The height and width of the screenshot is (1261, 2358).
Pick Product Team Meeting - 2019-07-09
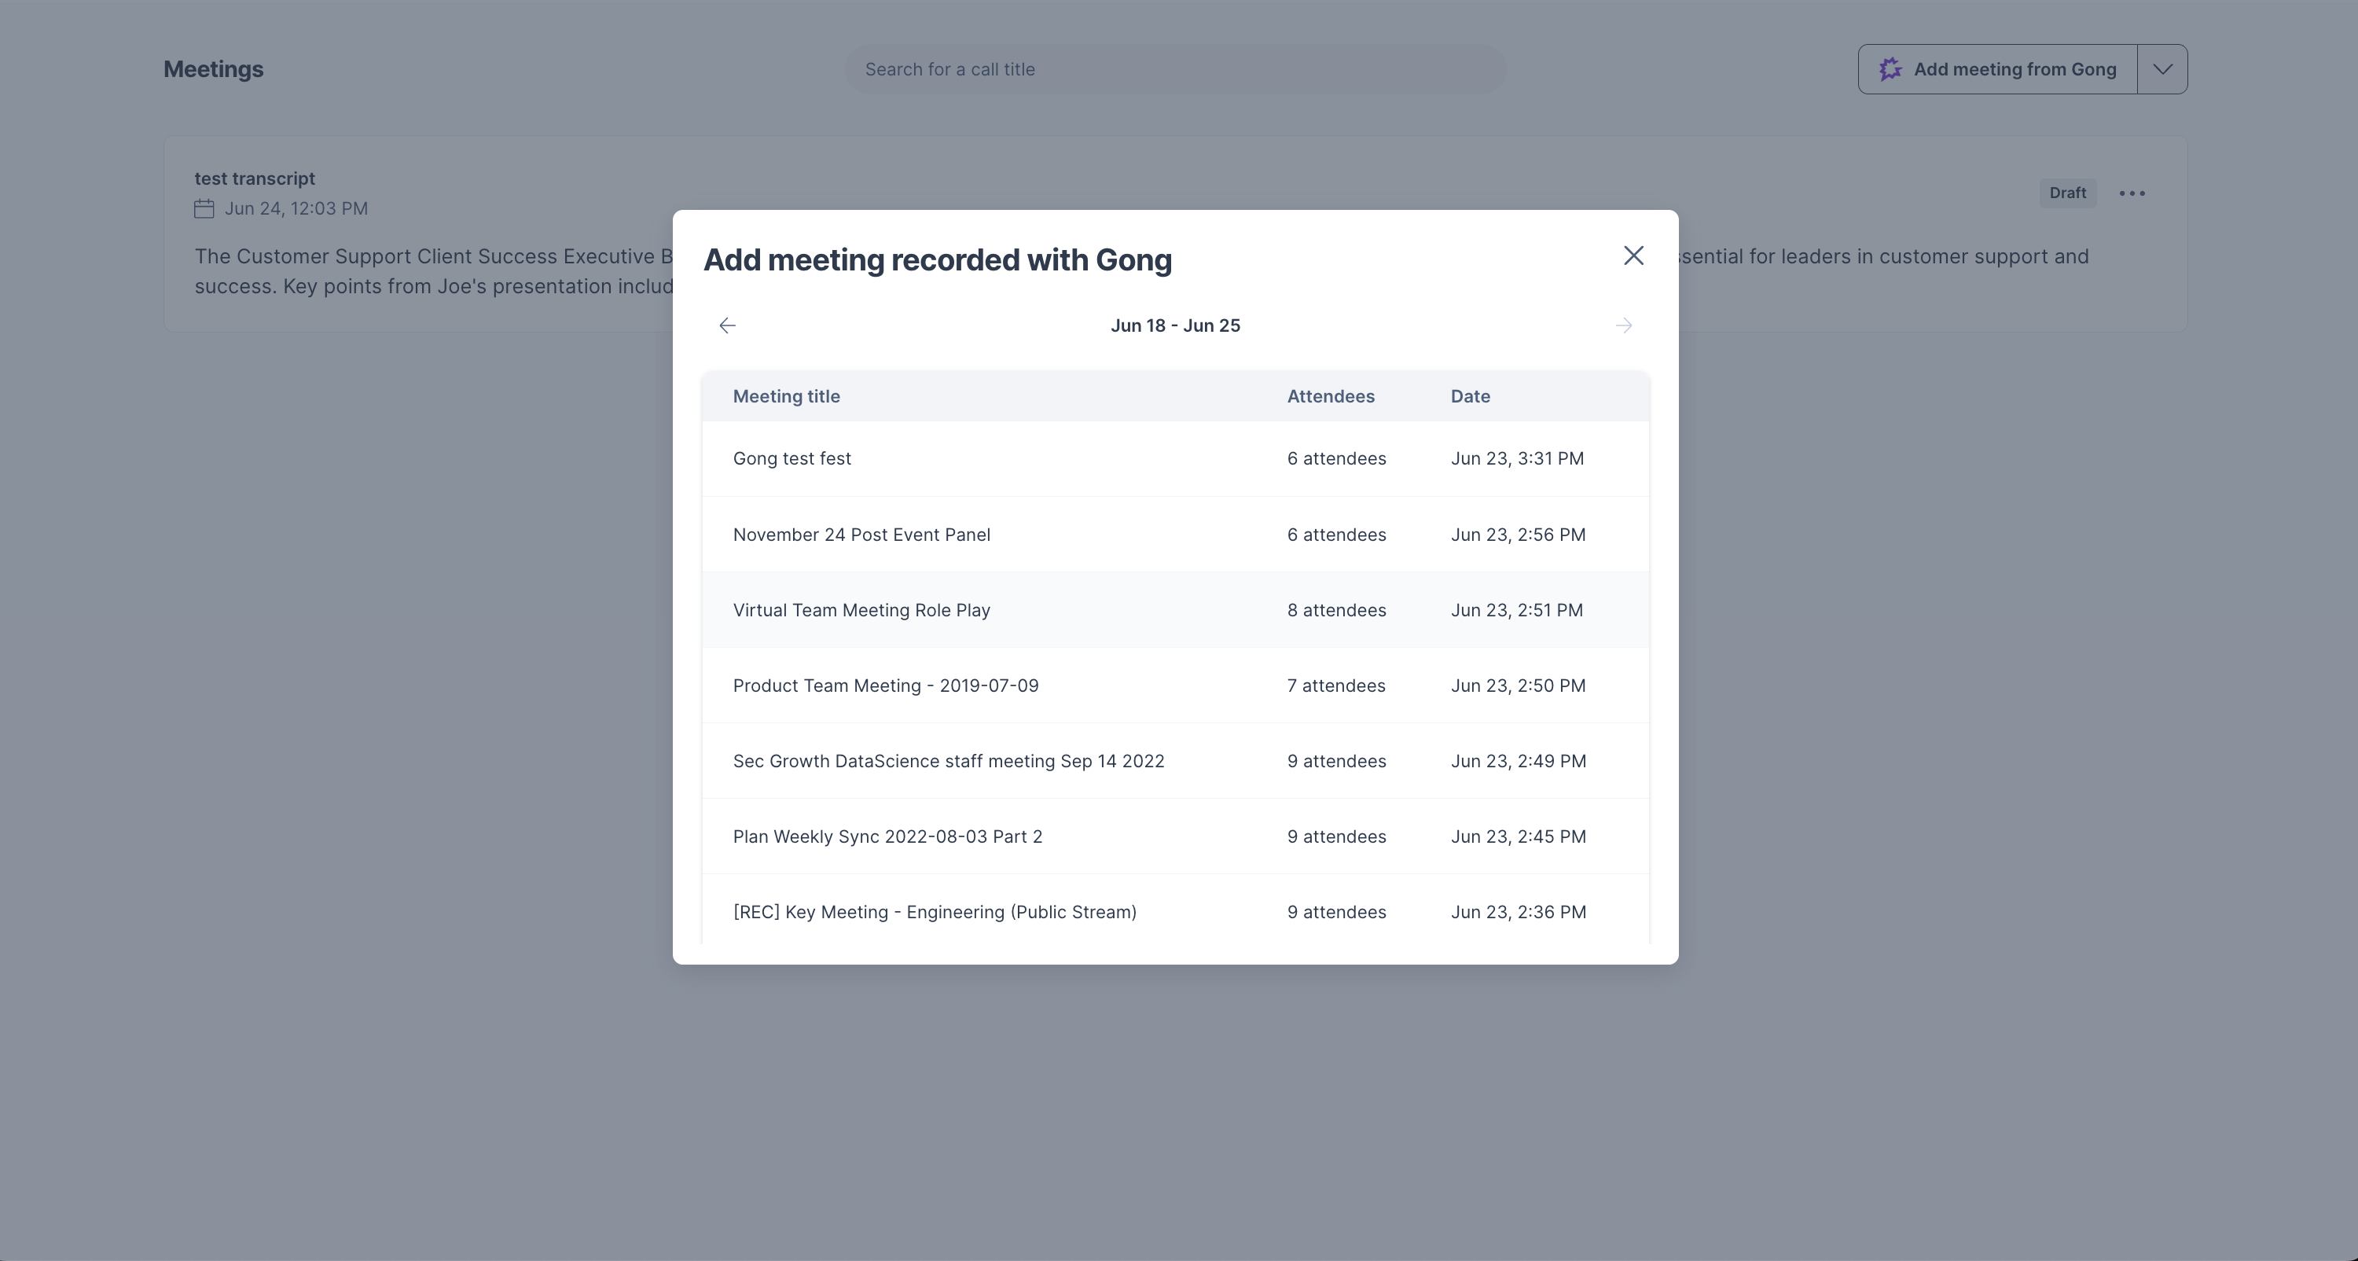(1175, 686)
